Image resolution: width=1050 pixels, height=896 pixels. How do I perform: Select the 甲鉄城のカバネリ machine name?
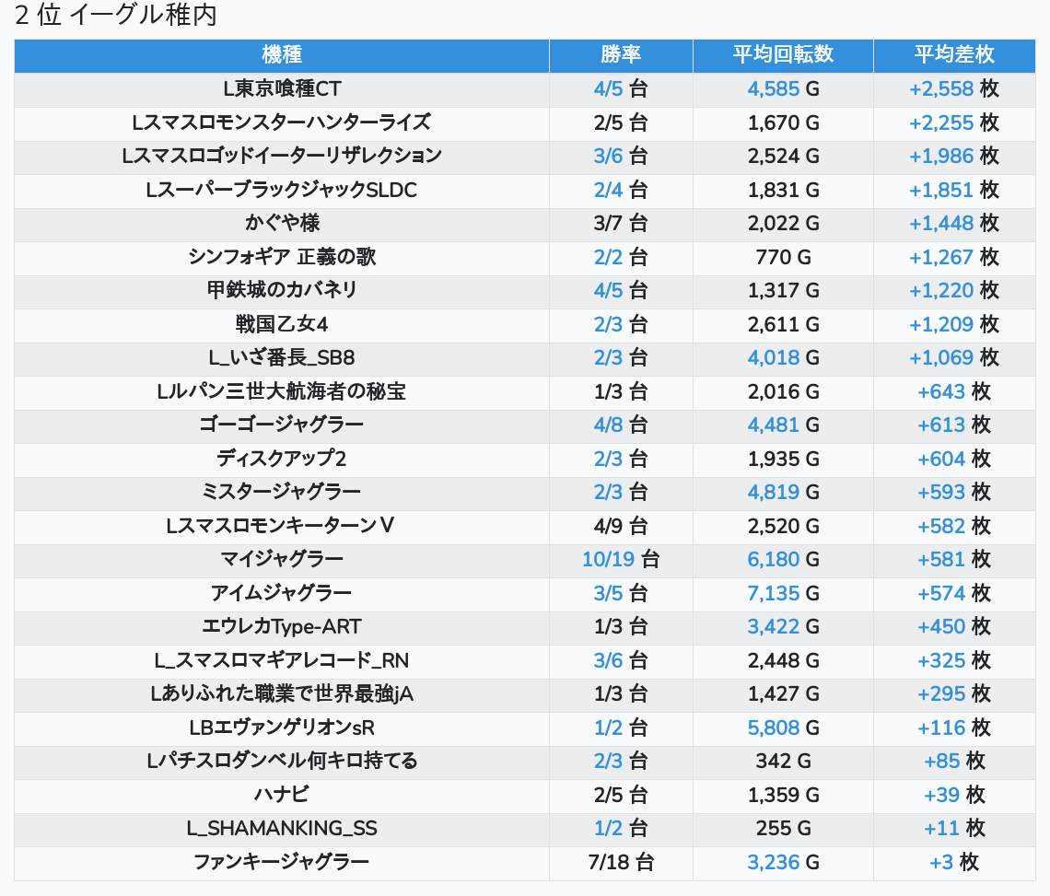point(282,290)
